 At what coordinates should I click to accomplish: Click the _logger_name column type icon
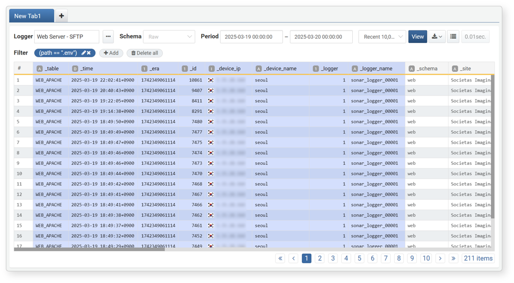(355, 69)
